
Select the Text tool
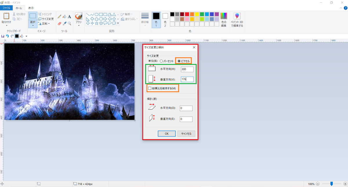[69, 17]
